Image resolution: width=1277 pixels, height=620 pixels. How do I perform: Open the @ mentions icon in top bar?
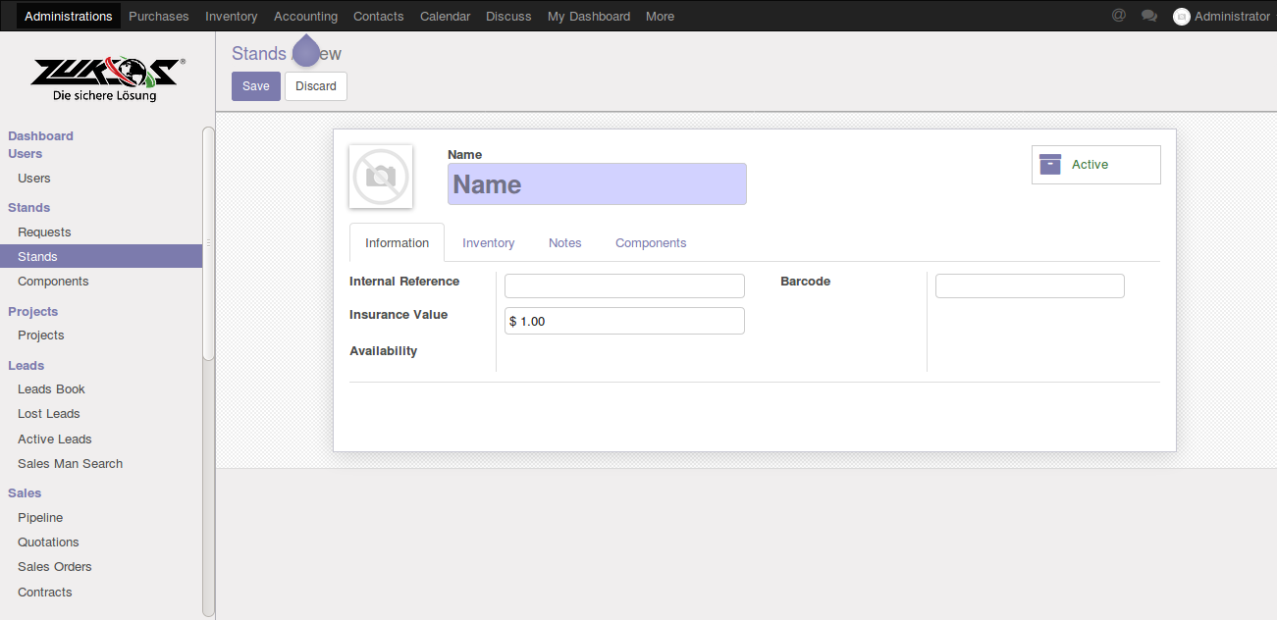1118,16
